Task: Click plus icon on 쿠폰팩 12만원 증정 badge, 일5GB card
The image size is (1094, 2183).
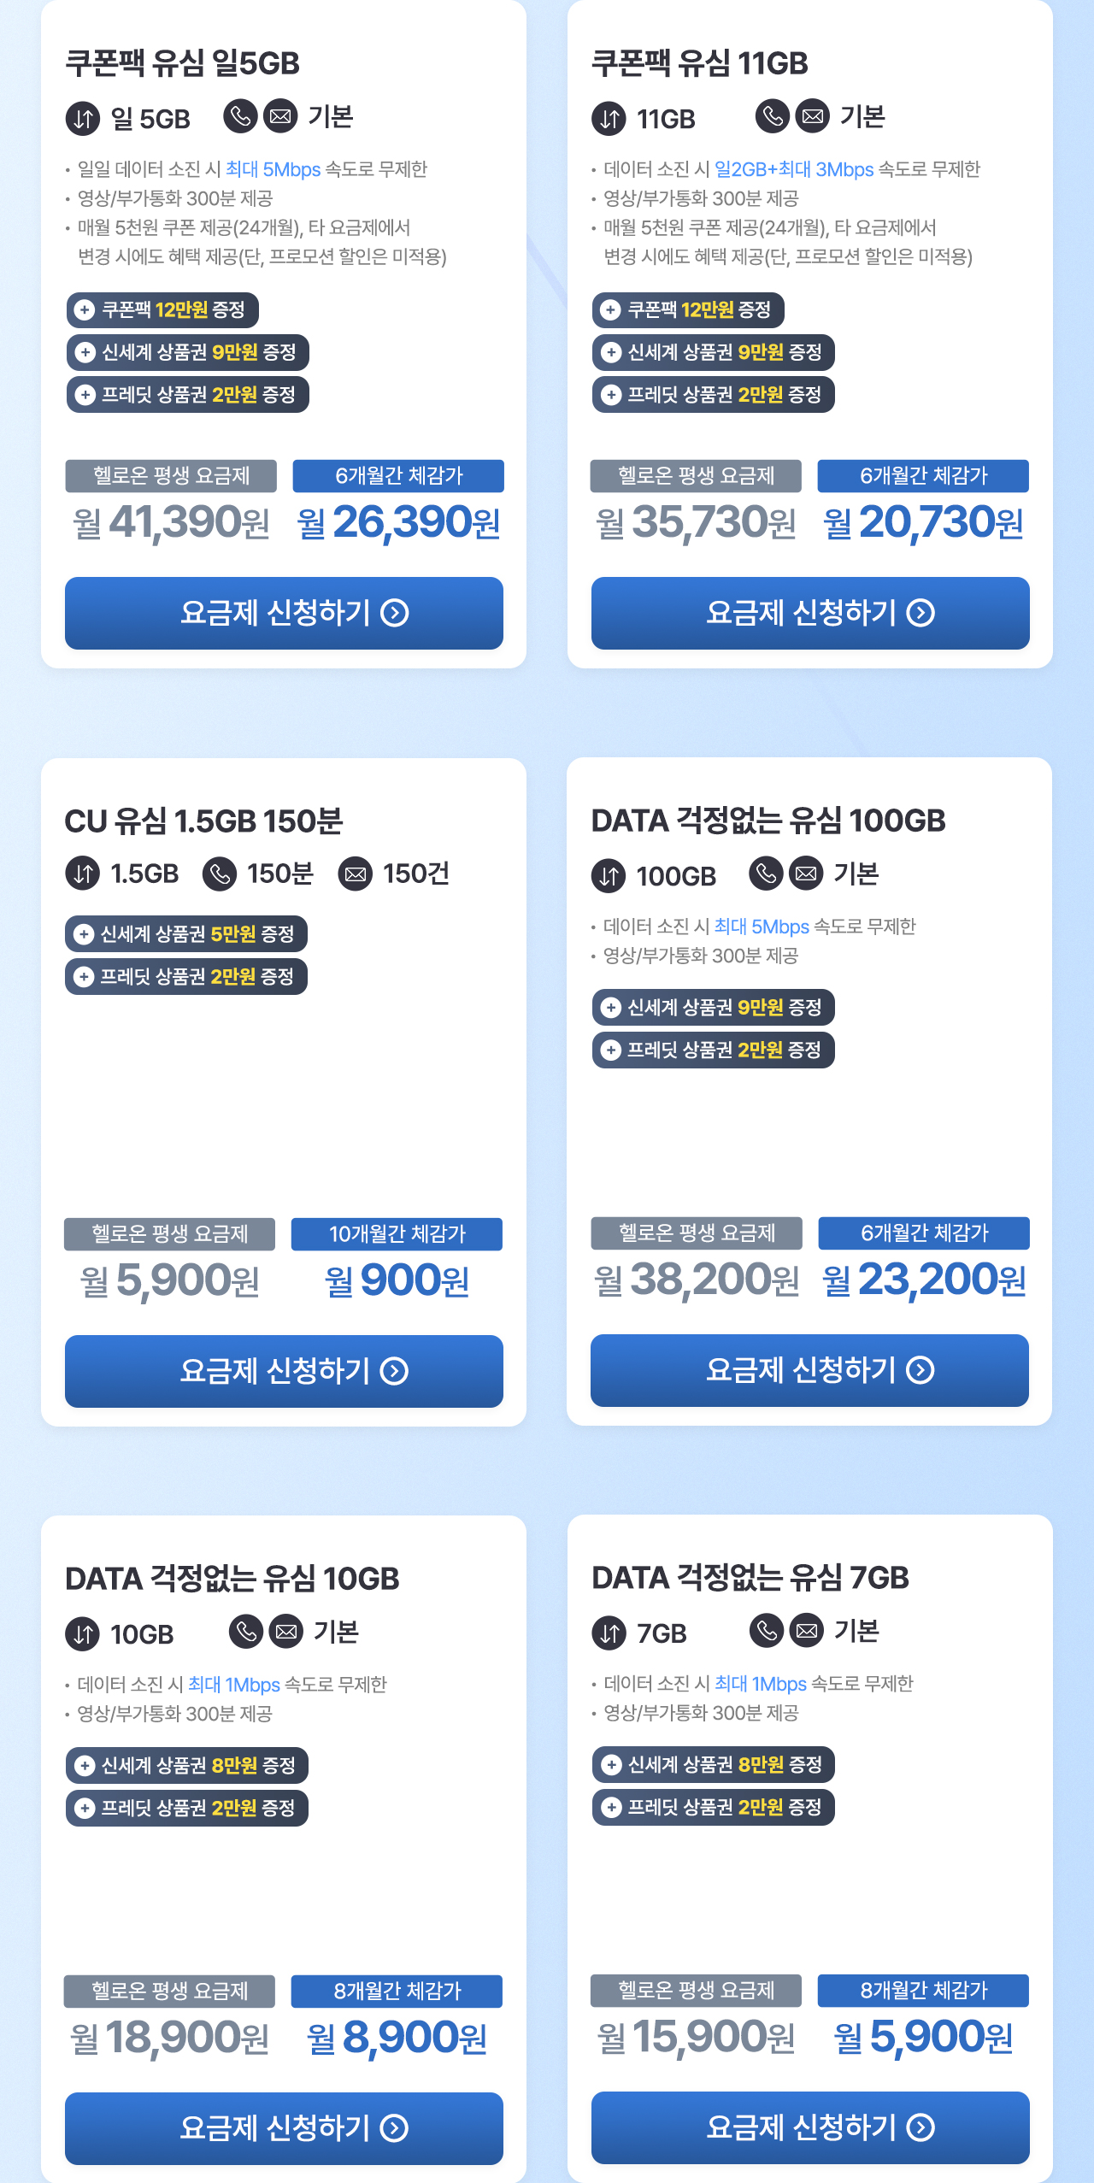Action: (84, 309)
